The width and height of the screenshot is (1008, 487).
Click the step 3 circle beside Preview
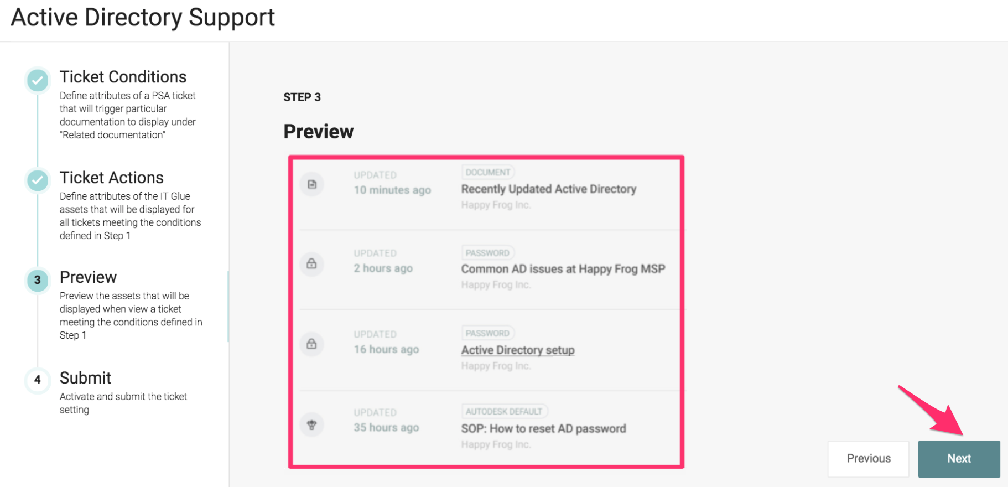(37, 281)
